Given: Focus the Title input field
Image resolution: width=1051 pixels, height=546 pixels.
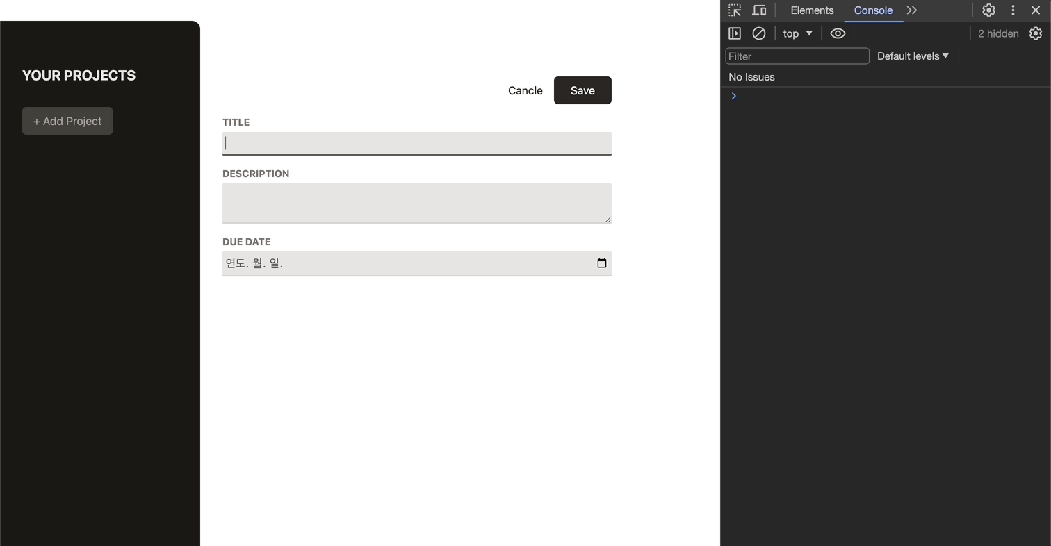Looking at the screenshot, I should pos(417,143).
